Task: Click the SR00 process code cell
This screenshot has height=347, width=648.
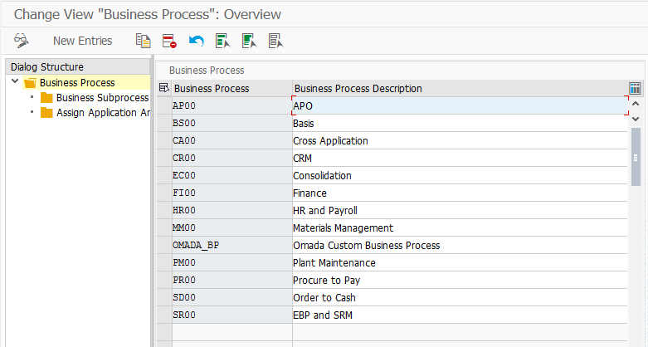Action: click(231, 315)
